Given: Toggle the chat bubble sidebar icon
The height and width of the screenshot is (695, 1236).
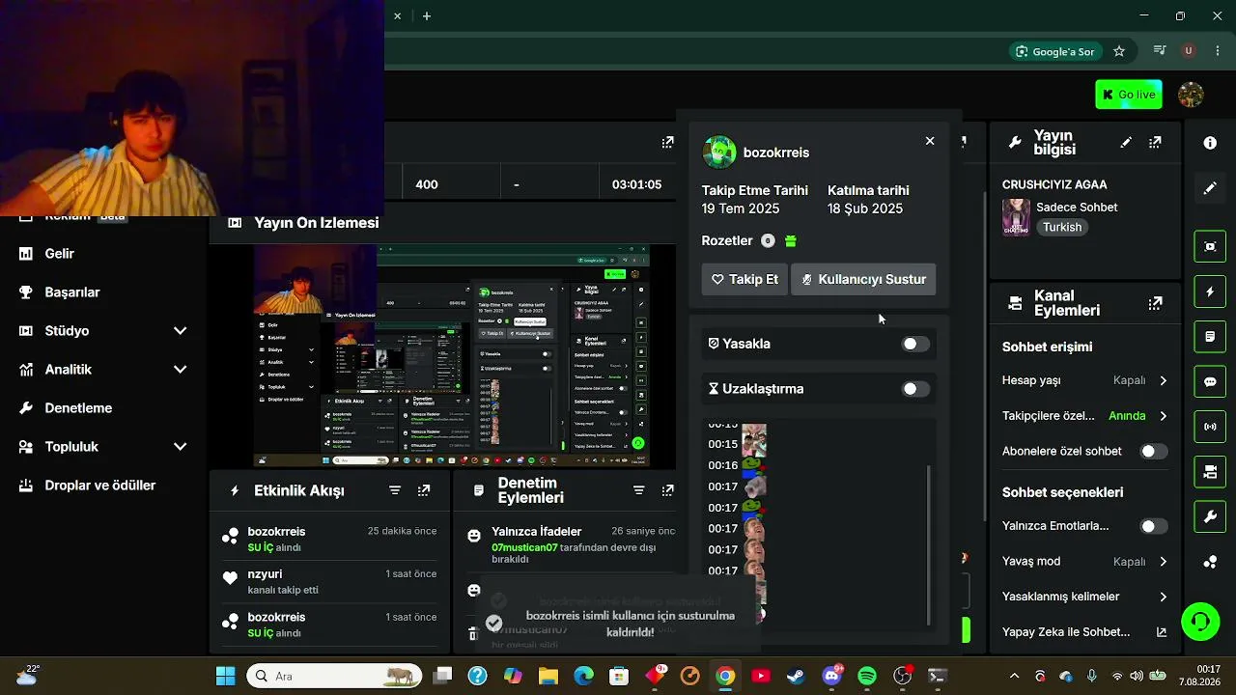Looking at the screenshot, I should [x=1210, y=381].
